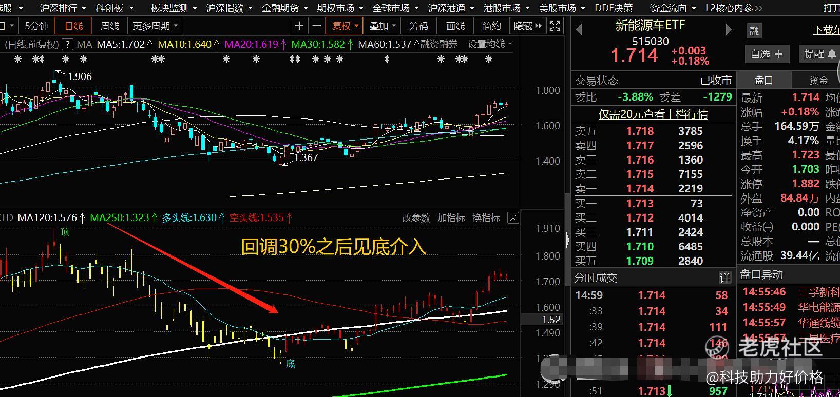Open 资金流向 menu
Screen dimensions: 840x397
(x=673, y=8)
